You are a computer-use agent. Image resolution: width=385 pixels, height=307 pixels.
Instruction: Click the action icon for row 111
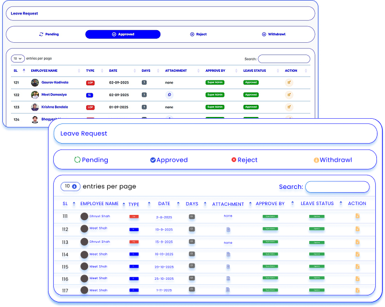tap(357, 216)
